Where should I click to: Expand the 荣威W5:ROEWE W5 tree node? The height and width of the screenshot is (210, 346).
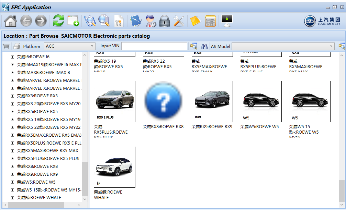point(13,182)
